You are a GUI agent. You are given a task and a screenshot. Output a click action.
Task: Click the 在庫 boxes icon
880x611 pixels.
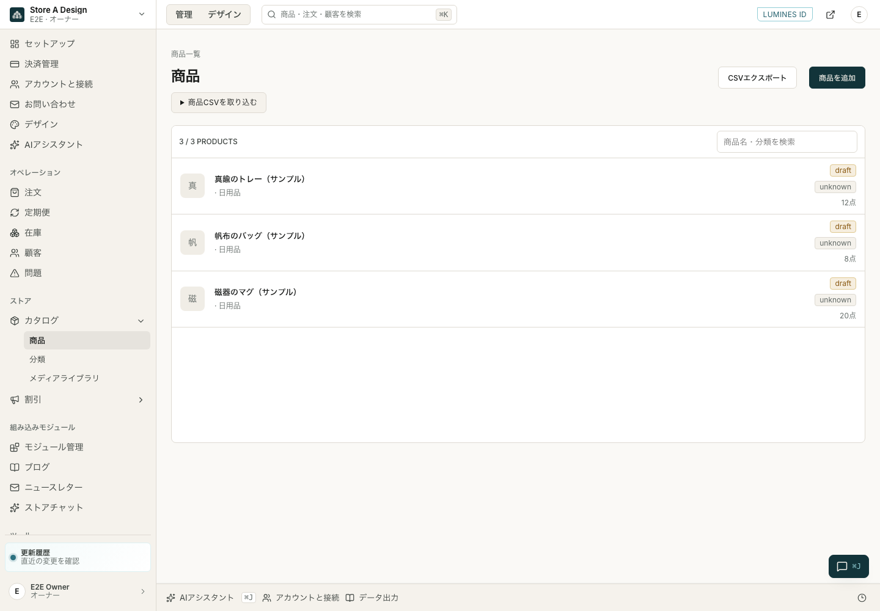15,233
